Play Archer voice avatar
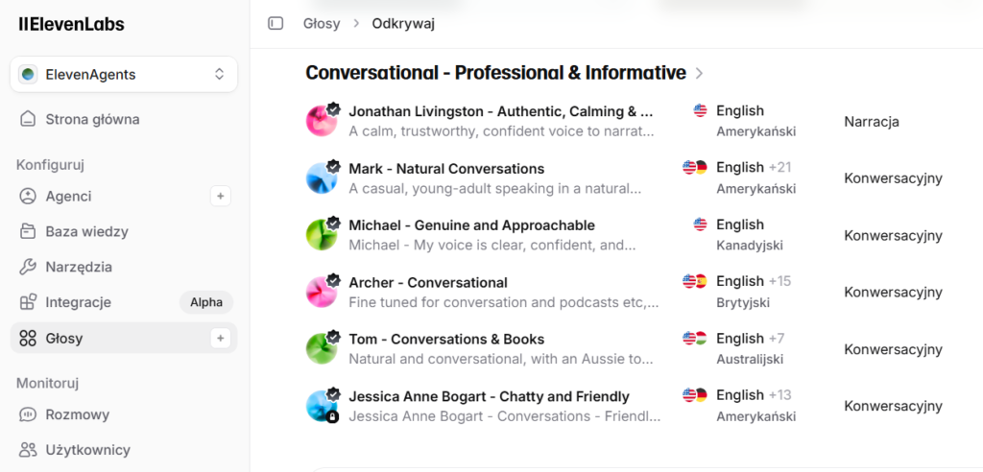 321,292
